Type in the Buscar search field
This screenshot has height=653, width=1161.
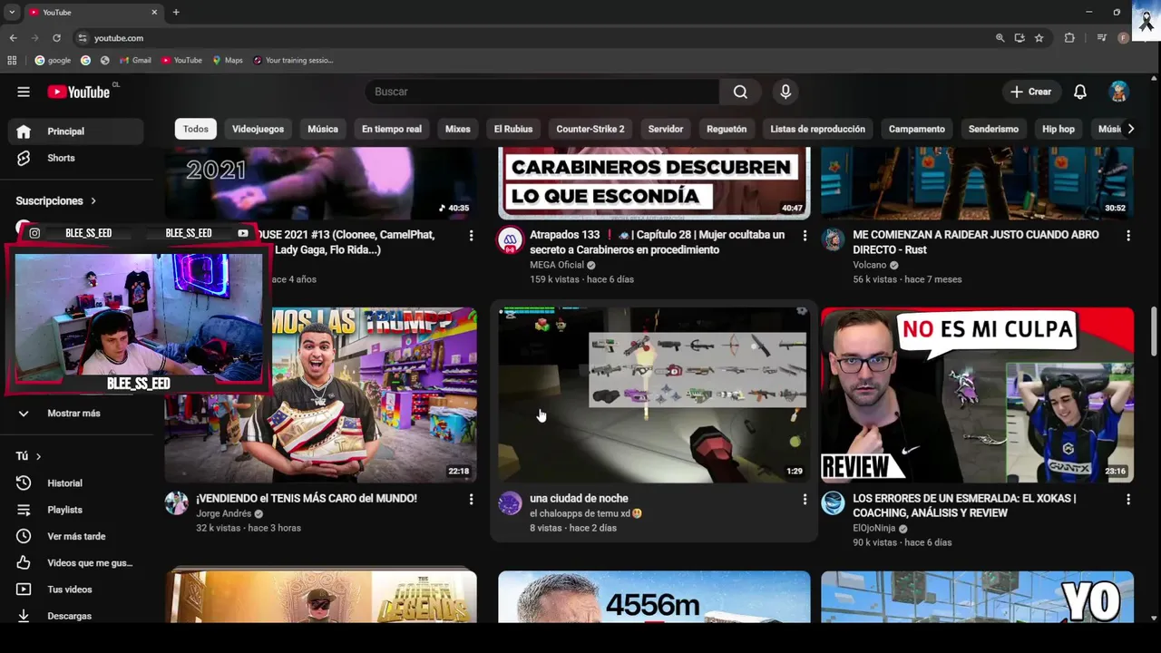click(542, 92)
